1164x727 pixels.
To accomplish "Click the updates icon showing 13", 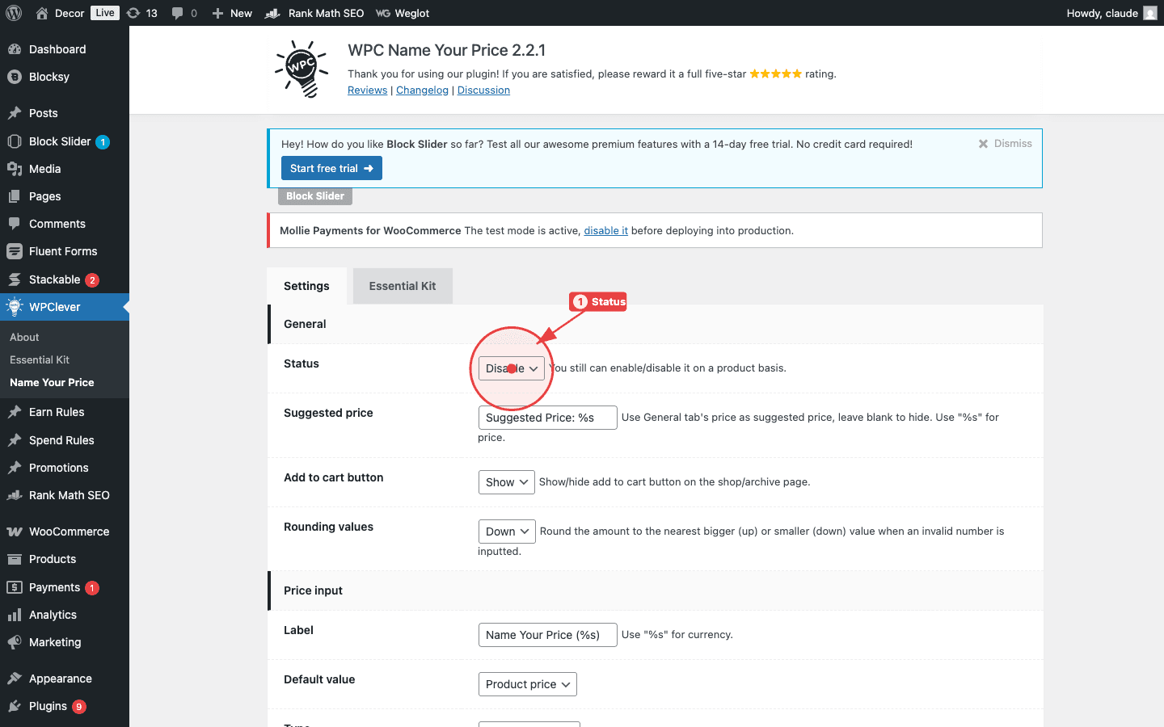I will pyautogui.click(x=133, y=13).
